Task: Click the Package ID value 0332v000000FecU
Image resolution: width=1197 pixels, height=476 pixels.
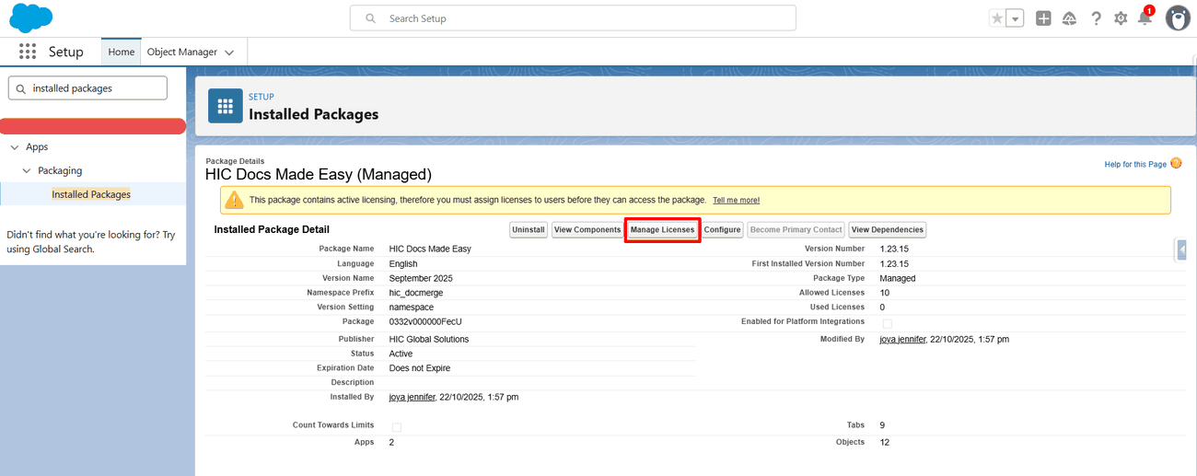Action: [x=425, y=321]
